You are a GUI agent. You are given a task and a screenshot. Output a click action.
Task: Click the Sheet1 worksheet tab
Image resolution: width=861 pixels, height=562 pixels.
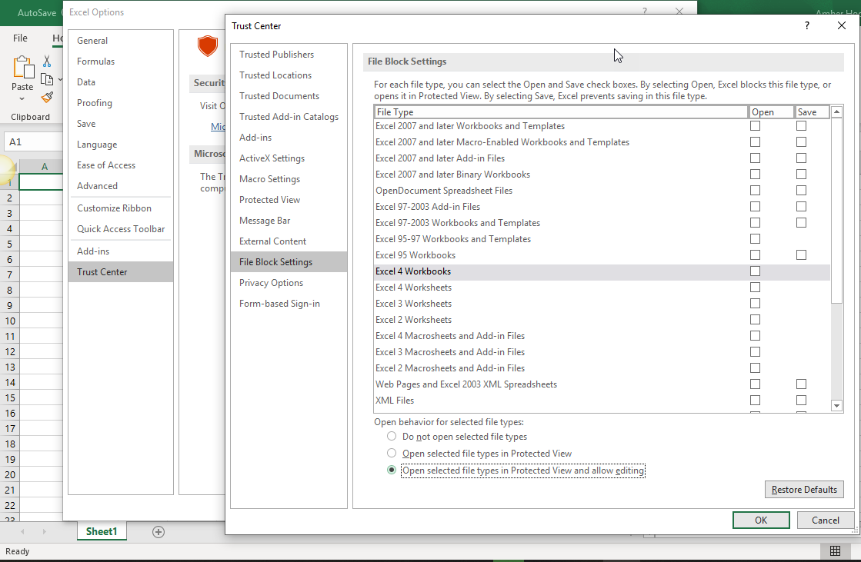[102, 531]
